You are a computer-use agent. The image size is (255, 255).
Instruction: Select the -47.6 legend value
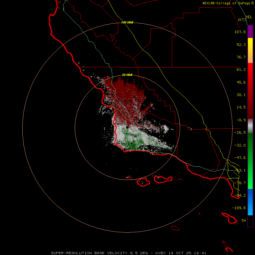pyautogui.click(x=240, y=158)
